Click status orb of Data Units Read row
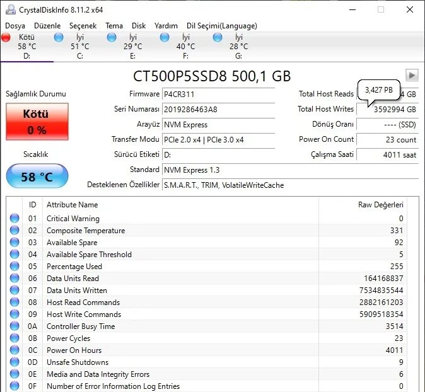Image resolution: width=425 pixels, height=392 pixels. point(15,278)
